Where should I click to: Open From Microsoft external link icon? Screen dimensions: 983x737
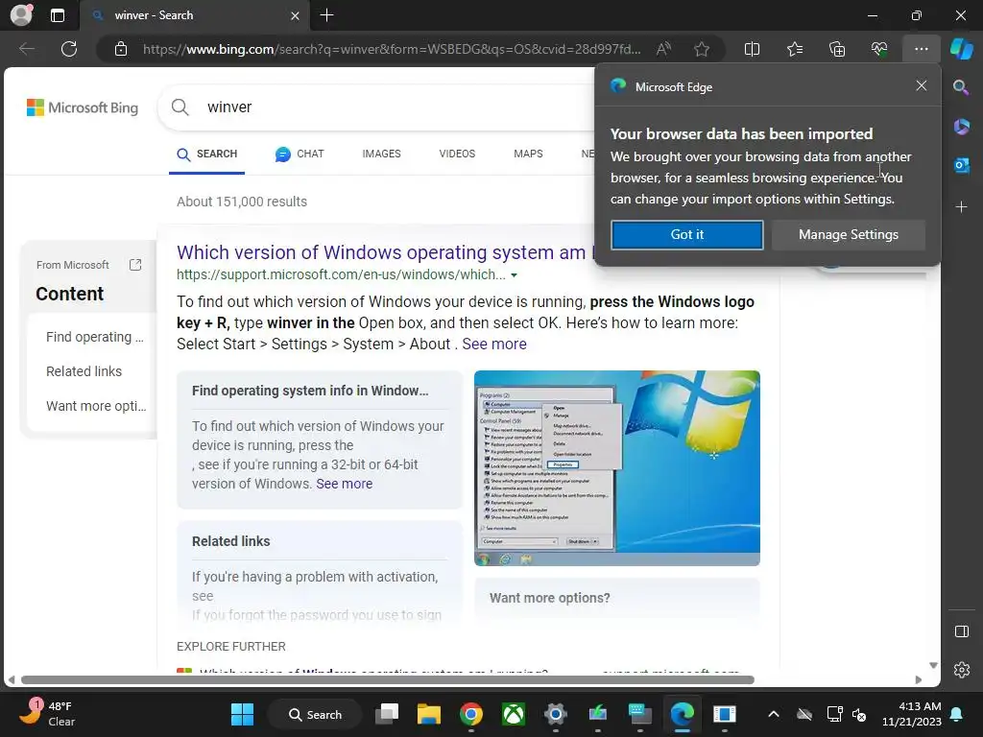point(134,265)
